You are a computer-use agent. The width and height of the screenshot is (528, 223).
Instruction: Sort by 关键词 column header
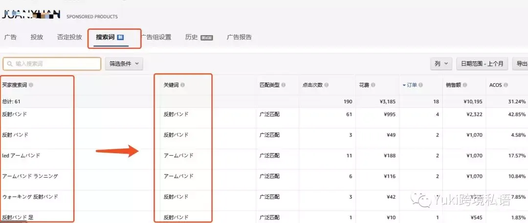[x=171, y=85]
